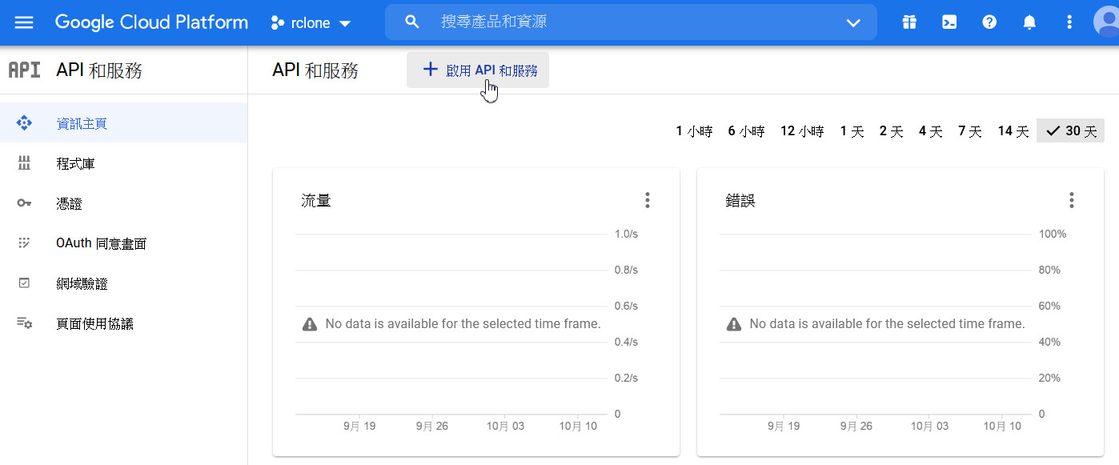Click the user account avatar
Screen dimensions: 1119x465
point(1107,22)
